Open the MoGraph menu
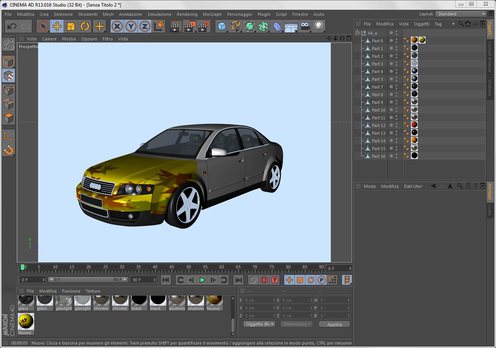The image size is (496, 348). [x=212, y=14]
